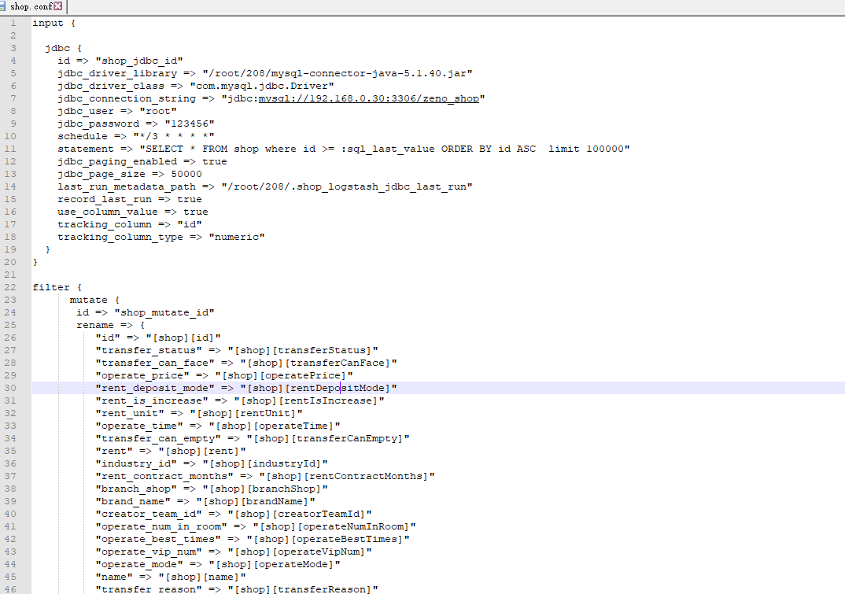Click line number 30 in the gutter
This screenshot has width=845, height=594.
coord(10,388)
